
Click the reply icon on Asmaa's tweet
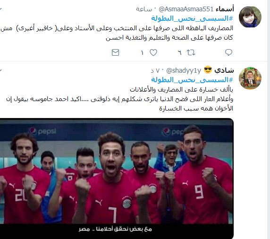(228, 52)
